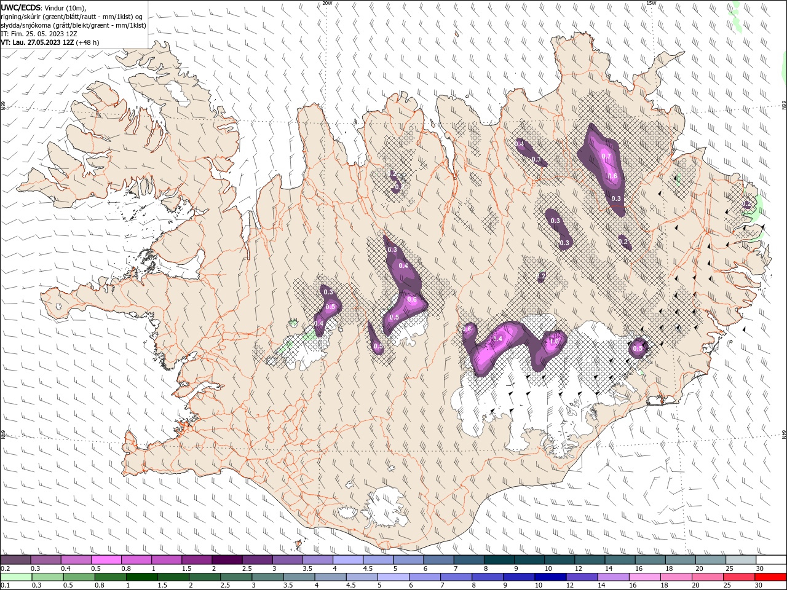Select the bright pink 0.5 swatch in top legend
Viewport: 787px width, 590px height.
pyautogui.click(x=106, y=560)
